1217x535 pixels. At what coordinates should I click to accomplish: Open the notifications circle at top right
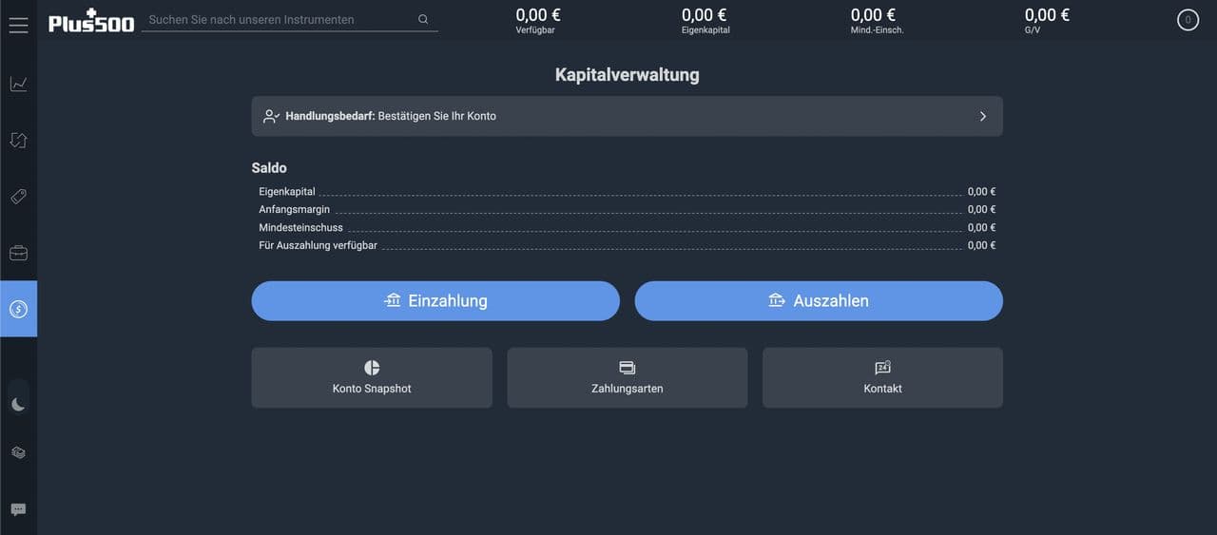[1188, 20]
